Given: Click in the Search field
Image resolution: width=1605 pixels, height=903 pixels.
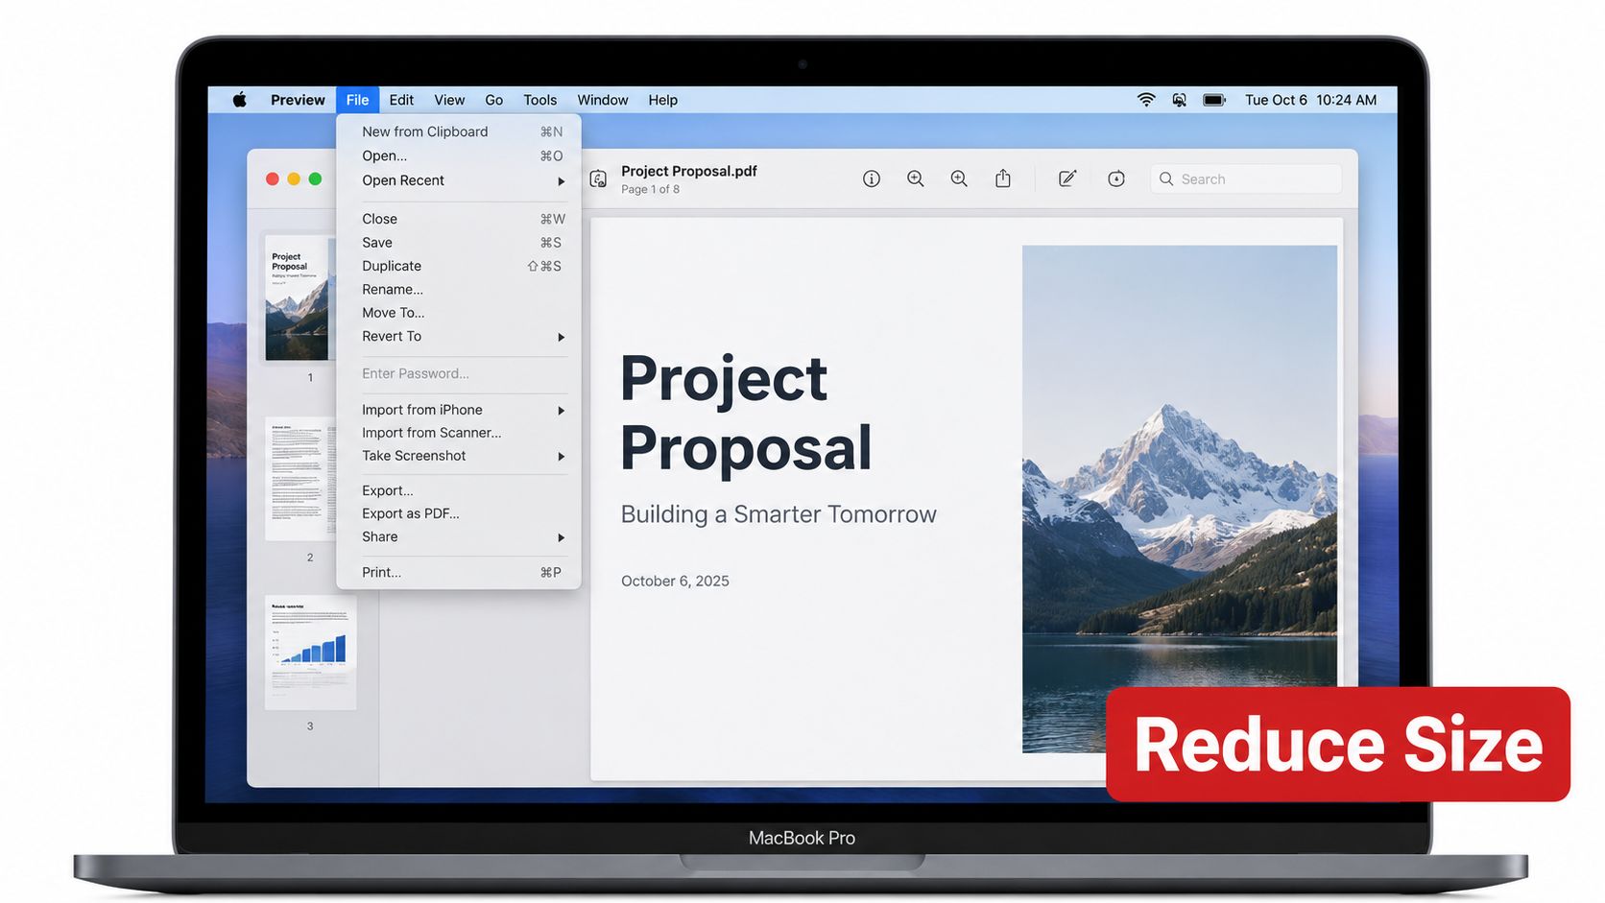Looking at the screenshot, I should [1246, 178].
